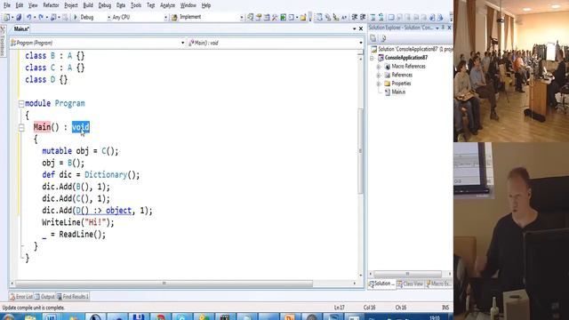Switch to the Output tab
The height and width of the screenshot is (320, 569).
point(44,297)
